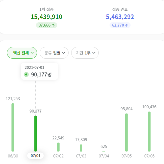Click the green dot marker in the tooltip
Viewport: 164px width, 164px height.
click(26, 74)
